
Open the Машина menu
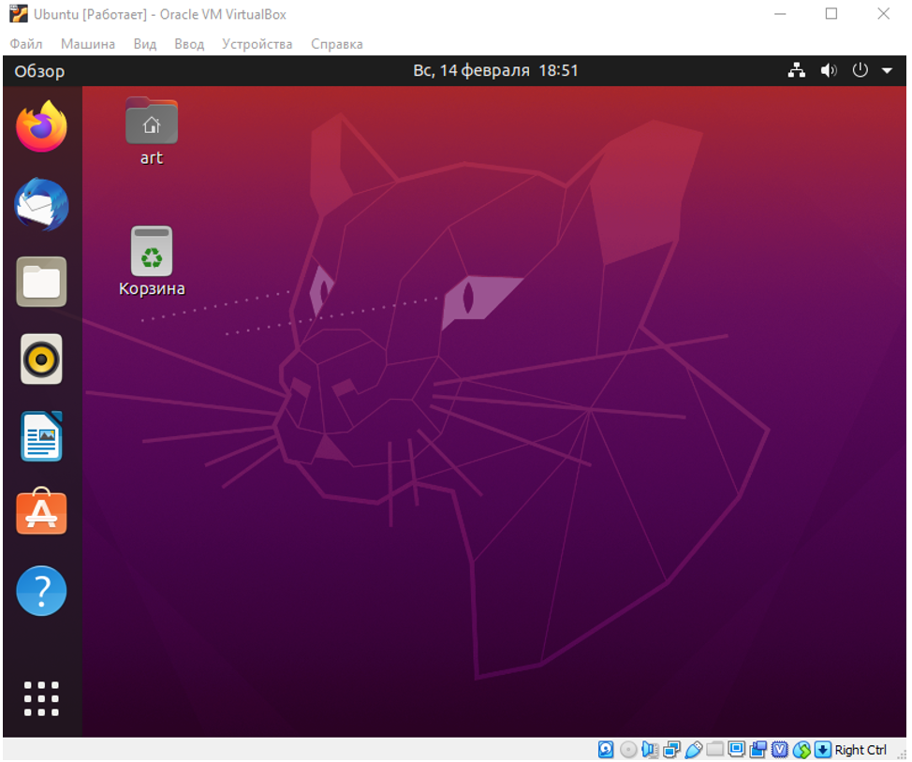point(88,44)
